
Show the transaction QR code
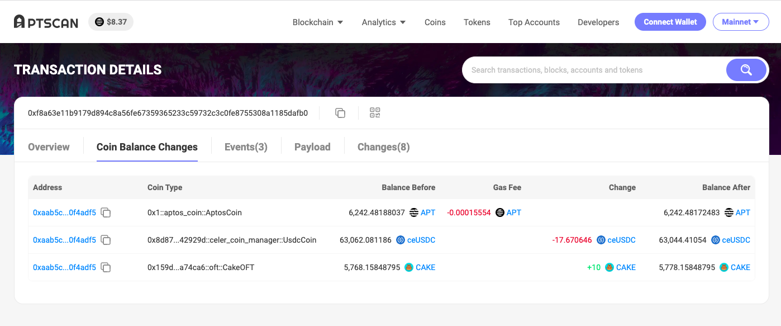point(375,113)
